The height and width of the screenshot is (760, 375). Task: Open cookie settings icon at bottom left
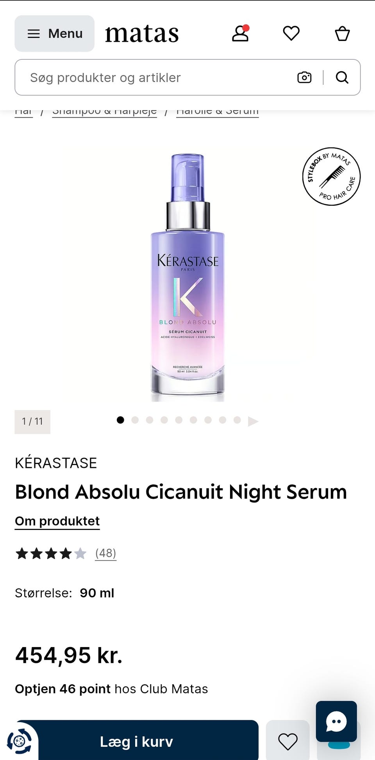(x=19, y=741)
